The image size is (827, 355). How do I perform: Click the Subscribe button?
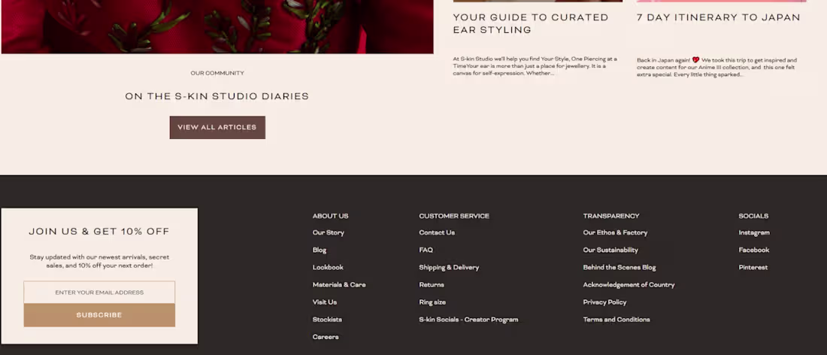(x=99, y=315)
